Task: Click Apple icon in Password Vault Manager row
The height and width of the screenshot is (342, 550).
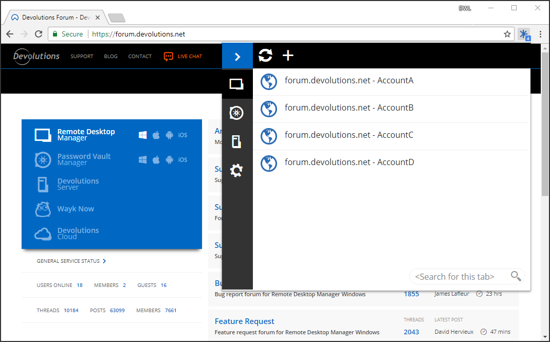Action: pos(156,160)
